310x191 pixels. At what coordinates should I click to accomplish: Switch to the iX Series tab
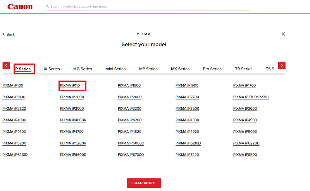pos(52,69)
